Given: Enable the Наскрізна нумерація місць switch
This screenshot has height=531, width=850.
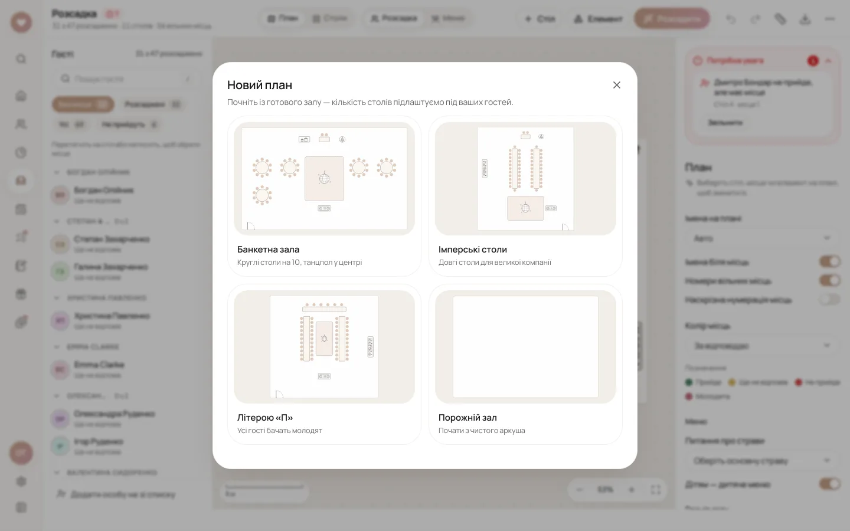Looking at the screenshot, I should click(x=829, y=300).
